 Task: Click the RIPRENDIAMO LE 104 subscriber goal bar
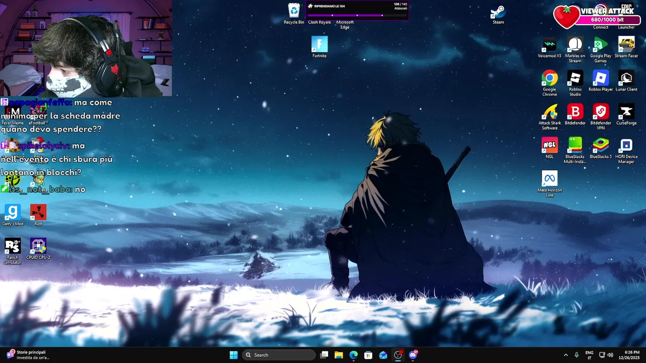(357, 10)
